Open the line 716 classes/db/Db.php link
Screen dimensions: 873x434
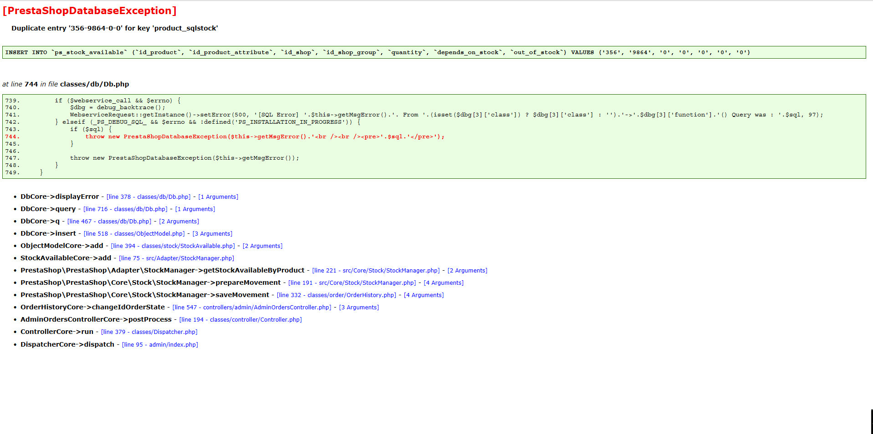pos(125,209)
